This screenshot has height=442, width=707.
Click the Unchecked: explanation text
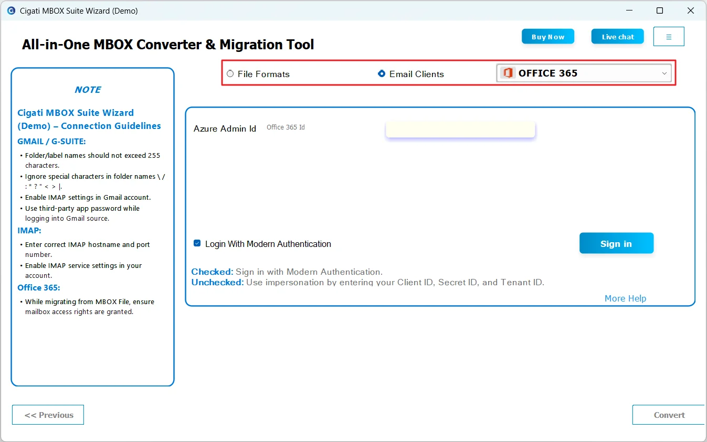click(368, 282)
